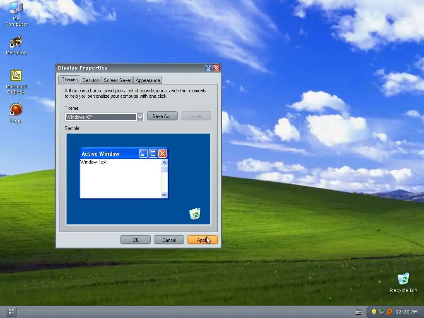
Task: Click the sample Active Window minimize button
Action: (x=143, y=154)
